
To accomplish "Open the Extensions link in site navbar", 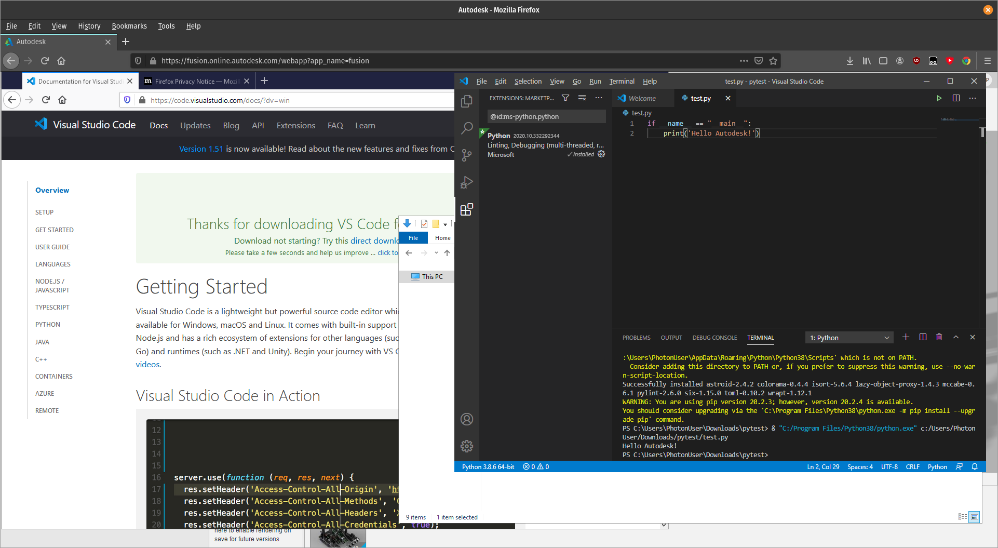I will (296, 125).
